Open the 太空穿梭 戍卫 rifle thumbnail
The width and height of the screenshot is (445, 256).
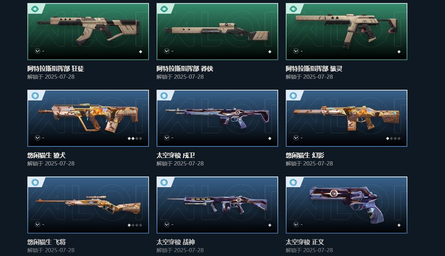(217, 118)
